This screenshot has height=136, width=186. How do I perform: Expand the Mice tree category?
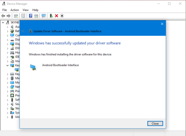(x=8, y=78)
